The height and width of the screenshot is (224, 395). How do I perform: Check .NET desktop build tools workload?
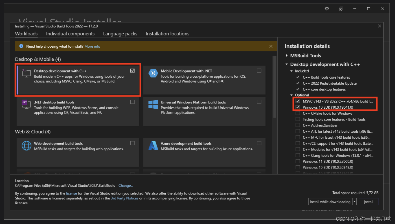coord(132,102)
